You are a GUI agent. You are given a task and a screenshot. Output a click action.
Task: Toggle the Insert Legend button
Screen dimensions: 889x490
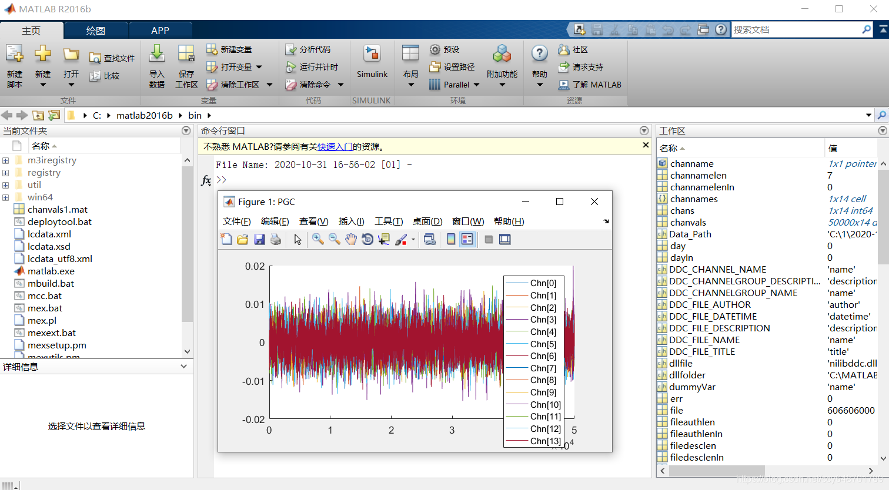[467, 239]
